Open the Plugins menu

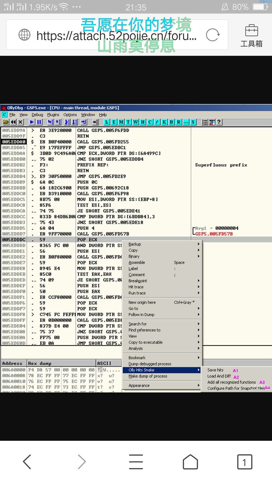click(x=53, y=115)
